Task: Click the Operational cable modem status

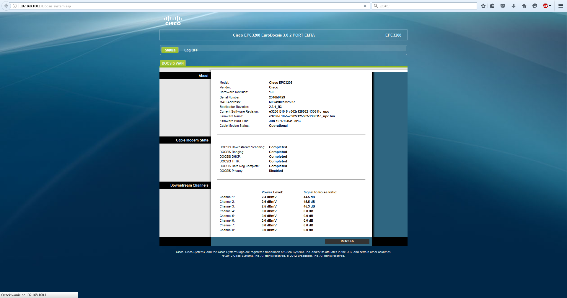Action: pyautogui.click(x=278, y=126)
